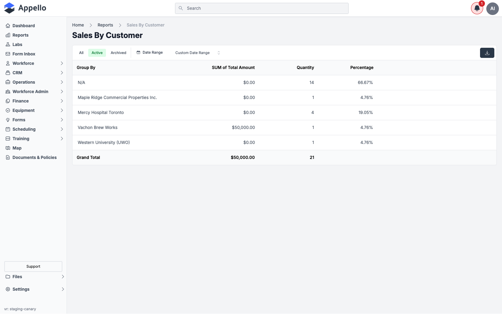Show All records filter tab
502x320 pixels.
pos(81,53)
